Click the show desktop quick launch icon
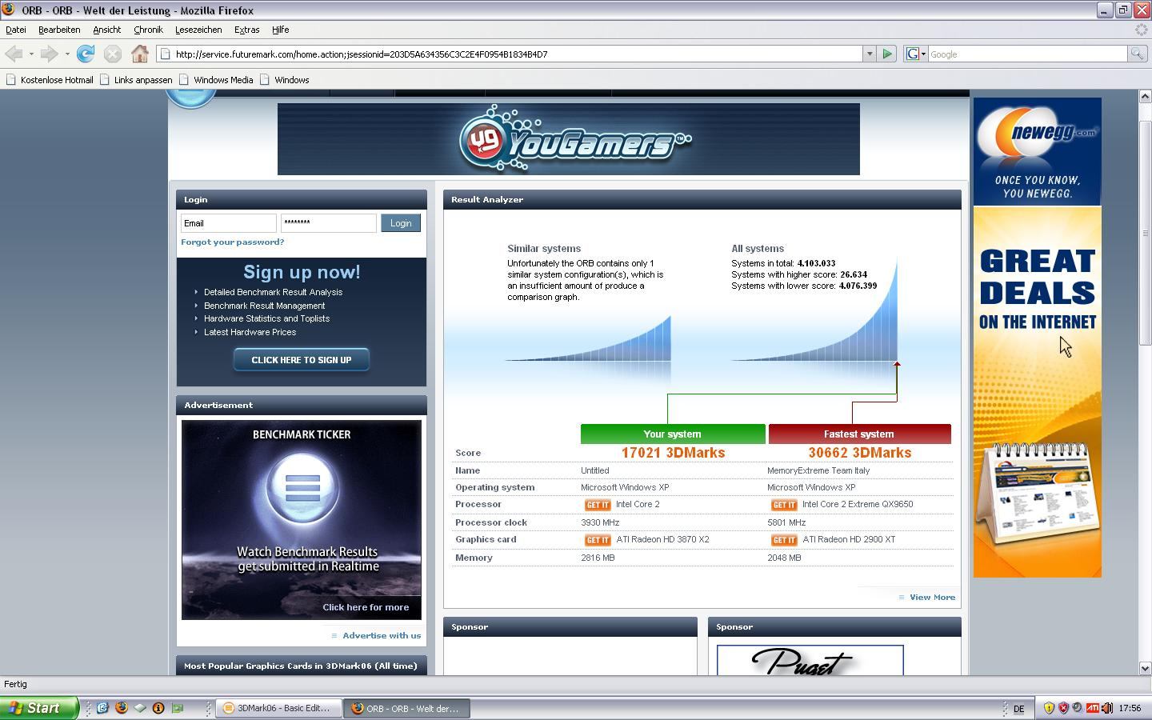Viewport: 1152px width, 720px height. (x=140, y=708)
